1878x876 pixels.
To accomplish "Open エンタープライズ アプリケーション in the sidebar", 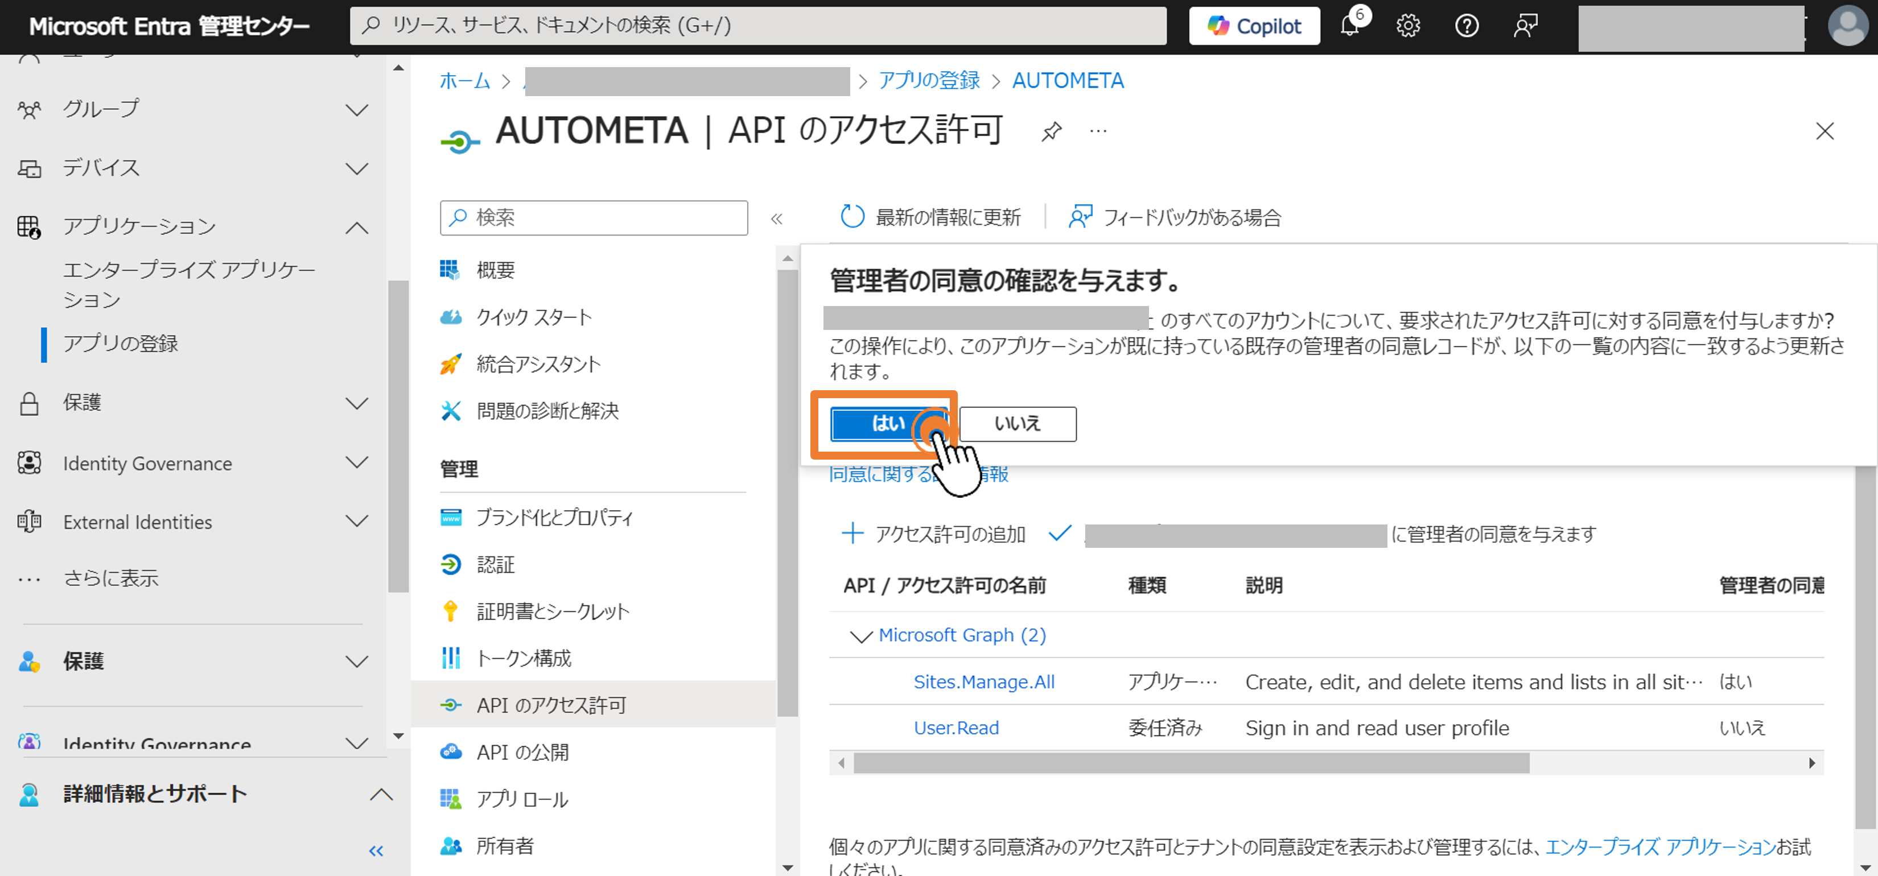I will click(x=189, y=284).
